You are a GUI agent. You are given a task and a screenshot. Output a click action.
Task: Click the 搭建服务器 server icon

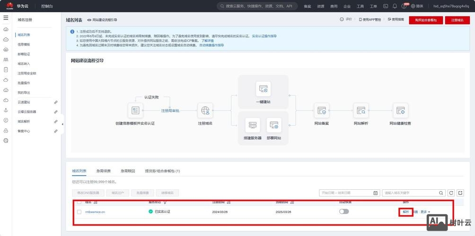point(252,125)
